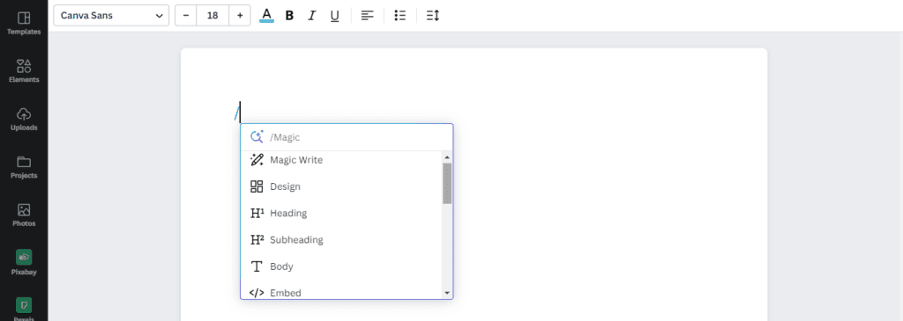Insert a Subheading from the menu
Image resolution: width=903 pixels, height=321 pixels.
pos(341,239)
